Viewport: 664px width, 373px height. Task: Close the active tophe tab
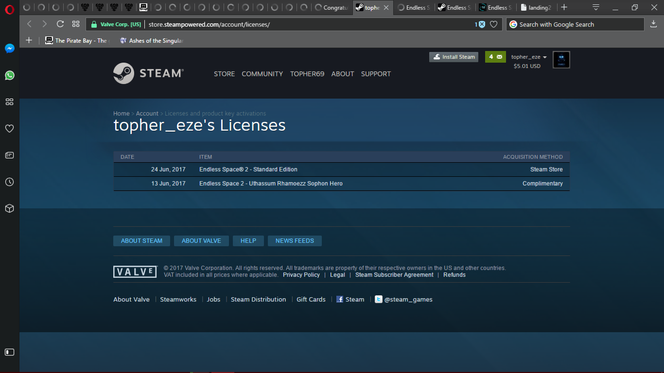[x=386, y=8]
